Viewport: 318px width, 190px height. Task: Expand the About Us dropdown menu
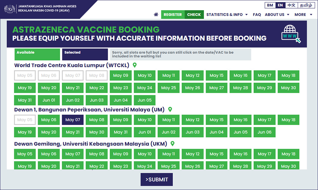click(x=277, y=15)
